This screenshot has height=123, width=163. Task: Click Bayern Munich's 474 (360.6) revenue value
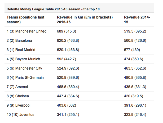[135, 59]
